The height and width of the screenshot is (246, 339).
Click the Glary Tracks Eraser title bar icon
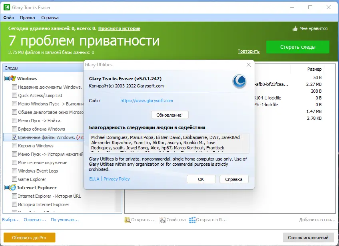point(7,7)
